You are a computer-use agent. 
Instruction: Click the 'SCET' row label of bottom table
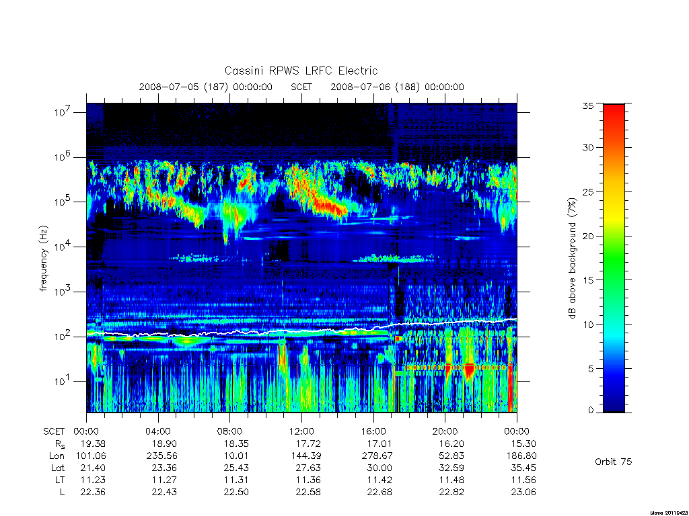tap(54, 432)
